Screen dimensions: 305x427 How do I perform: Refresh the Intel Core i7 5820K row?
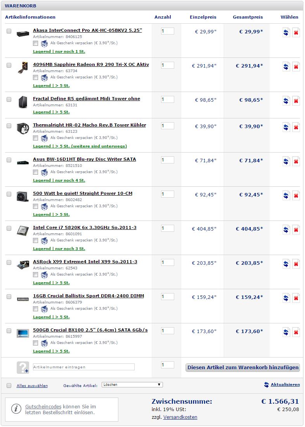click(x=286, y=230)
